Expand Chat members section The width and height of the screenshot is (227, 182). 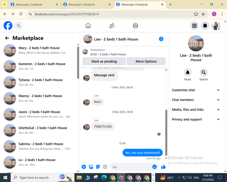coord(196,100)
